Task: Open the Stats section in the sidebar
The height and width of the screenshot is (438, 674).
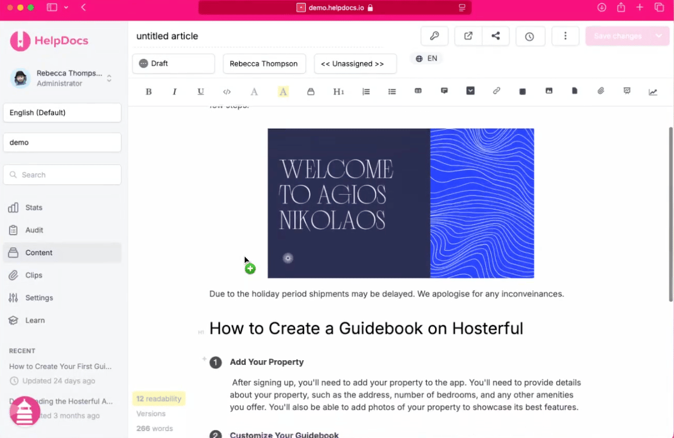Action: [x=33, y=207]
